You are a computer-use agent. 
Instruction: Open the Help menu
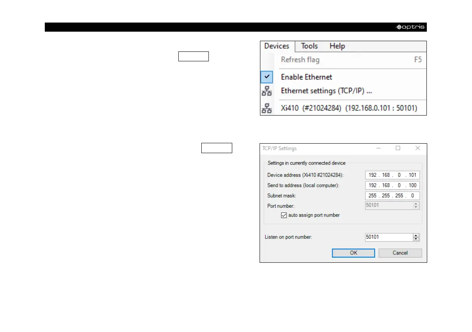(x=337, y=46)
